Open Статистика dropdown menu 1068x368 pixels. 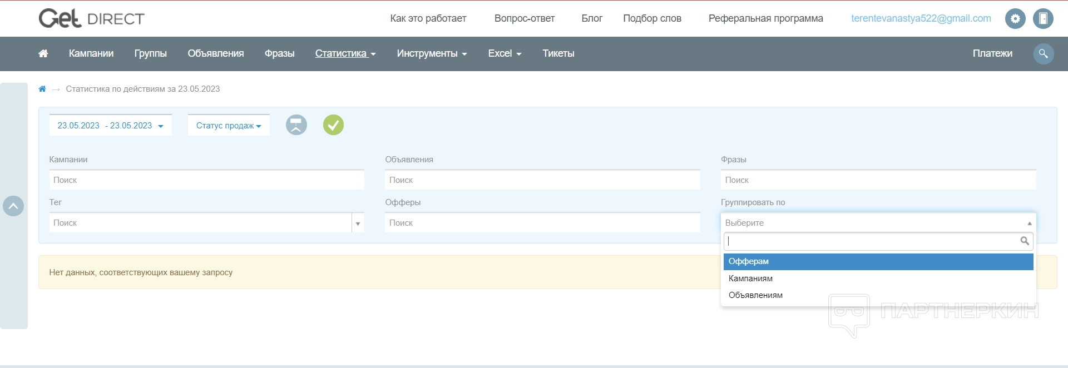click(x=345, y=53)
